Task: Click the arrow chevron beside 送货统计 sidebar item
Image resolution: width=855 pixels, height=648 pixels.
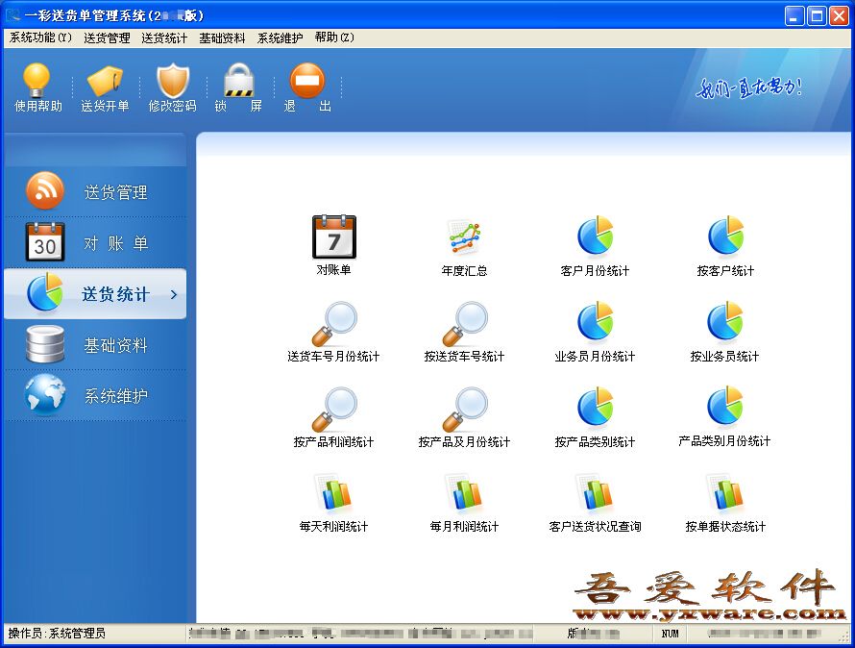Action: coord(174,294)
